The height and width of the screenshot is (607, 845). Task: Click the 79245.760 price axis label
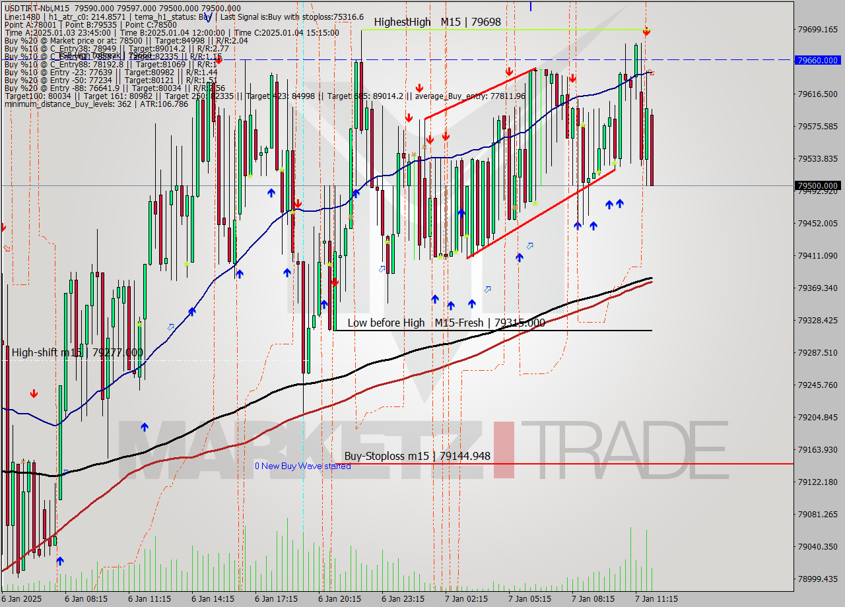click(818, 385)
